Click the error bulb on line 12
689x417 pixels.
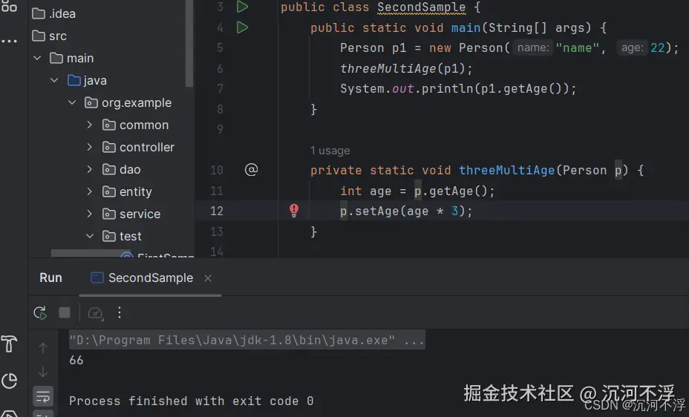(x=294, y=210)
